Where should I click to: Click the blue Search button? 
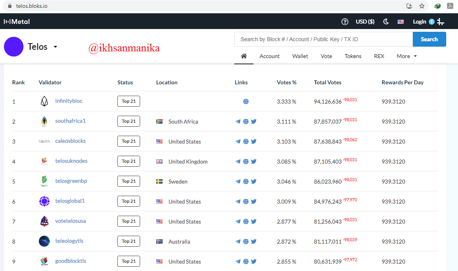(x=429, y=39)
